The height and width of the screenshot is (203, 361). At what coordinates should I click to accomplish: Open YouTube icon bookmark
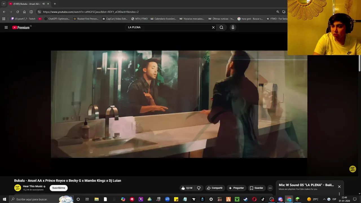click(x=40, y=19)
